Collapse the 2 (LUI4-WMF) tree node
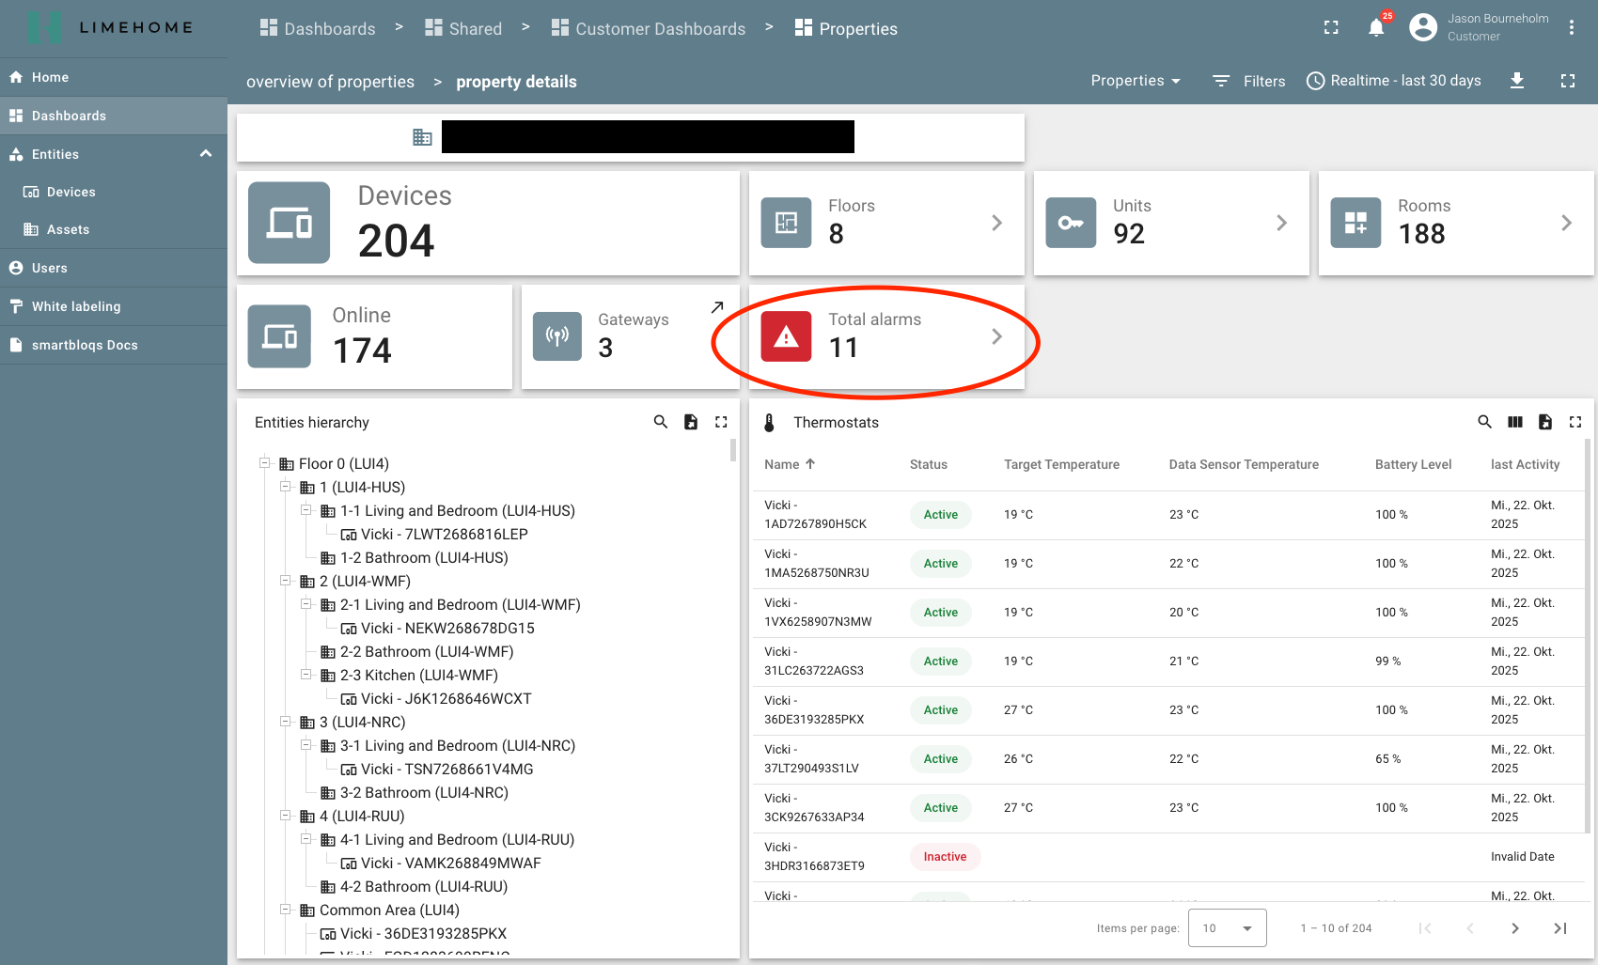The height and width of the screenshot is (965, 1598). (286, 581)
